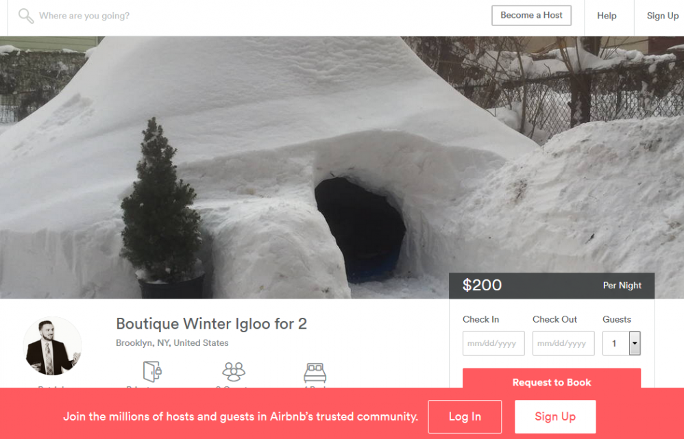
Task: Click the white Sign Up banner button
Action: [x=555, y=417]
